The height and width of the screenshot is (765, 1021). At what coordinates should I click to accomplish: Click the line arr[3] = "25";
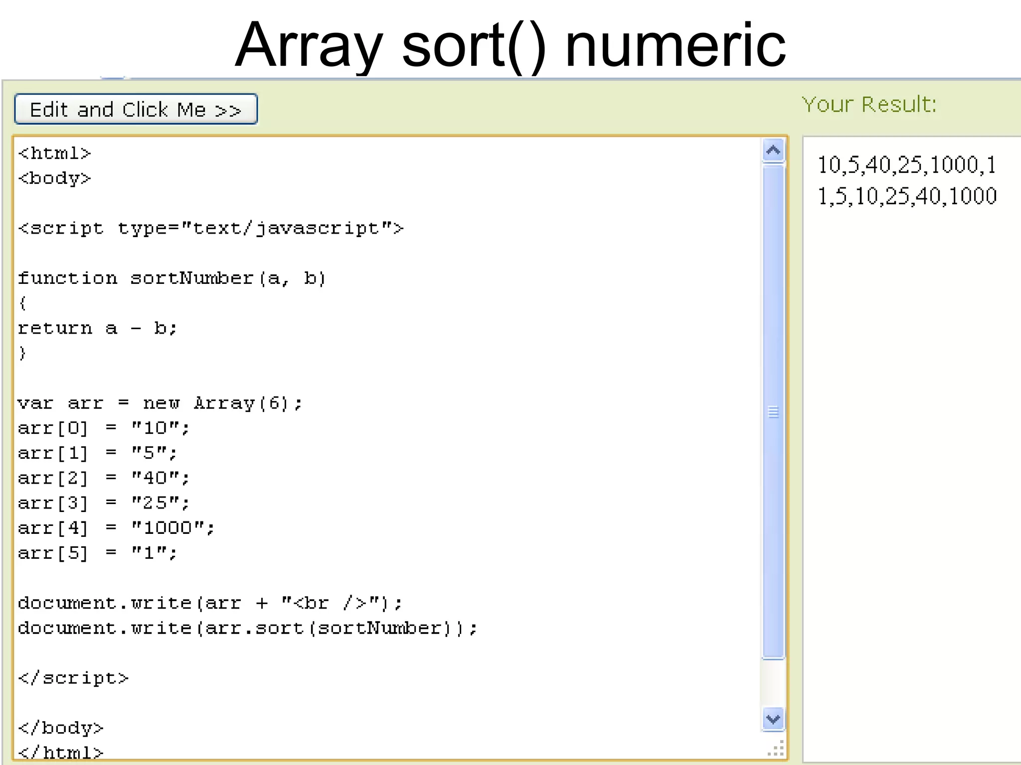[x=104, y=503]
